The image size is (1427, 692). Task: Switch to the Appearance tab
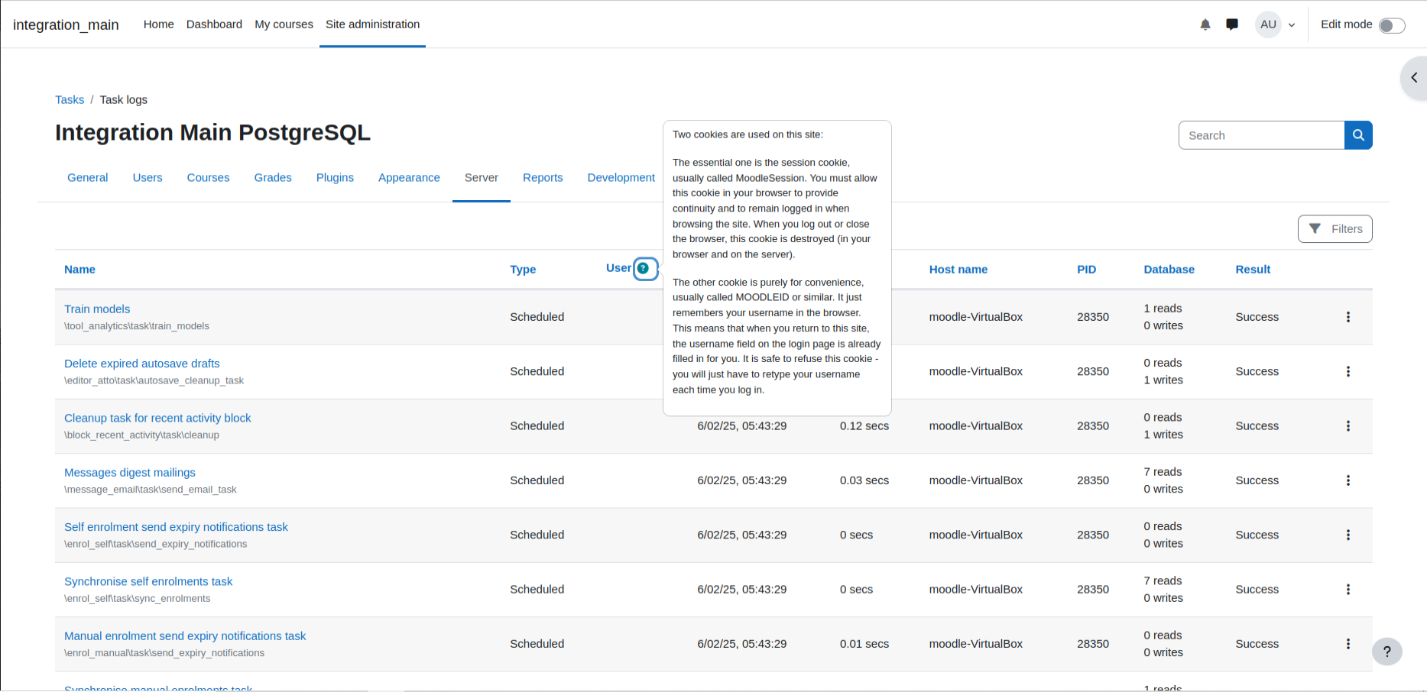point(409,177)
